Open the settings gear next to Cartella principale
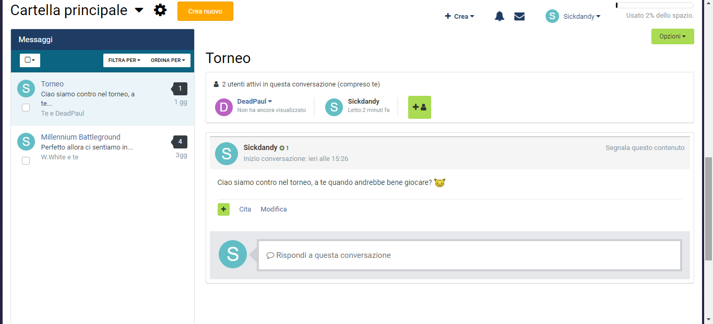Screen dimensions: 713x324 pos(160,10)
